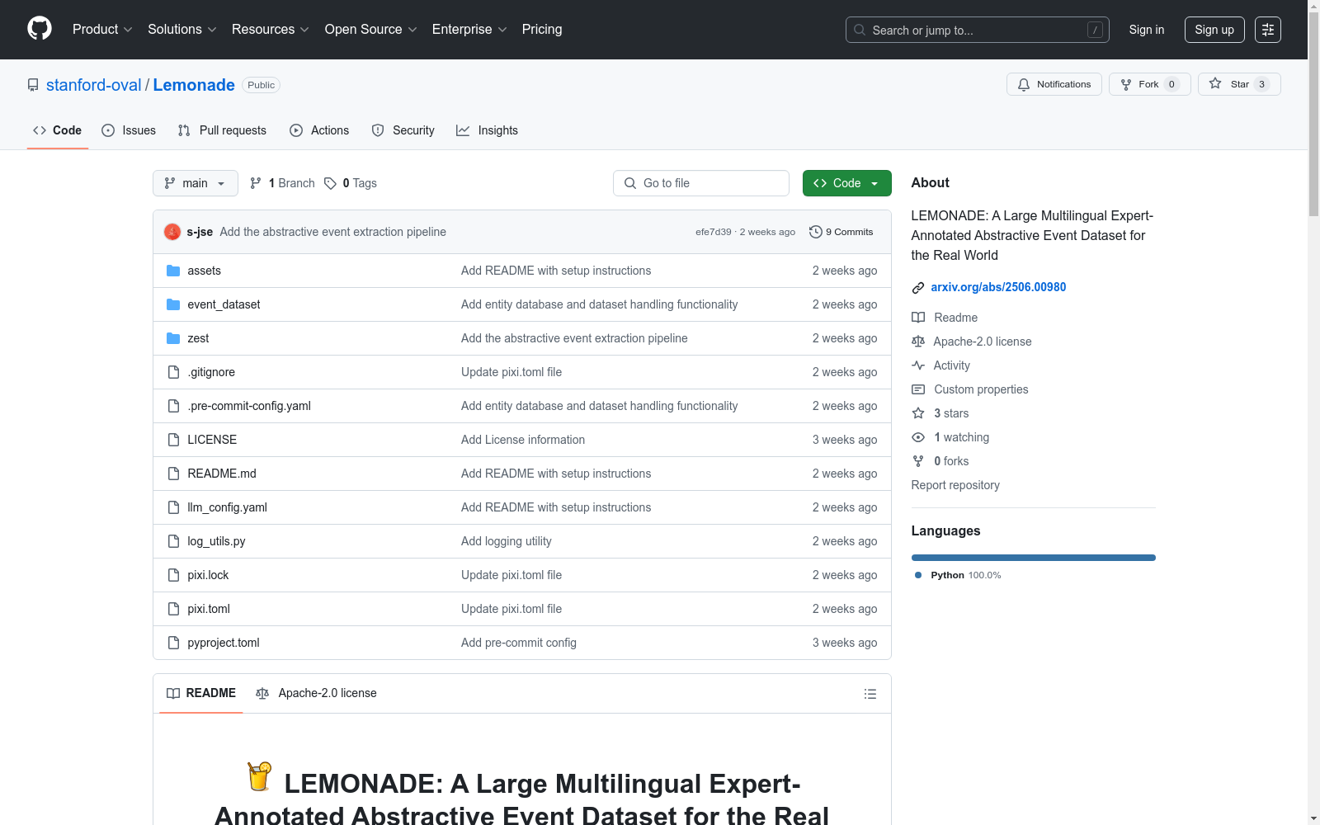Select the README tab in file viewer
The height and width of the screenshot is (825, 1320).
click(201, 693)
